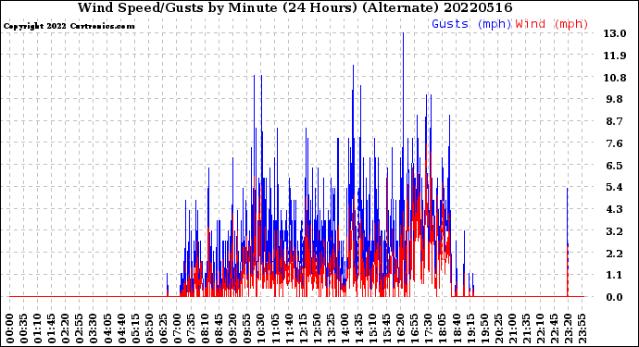The height and width of the screenshot is (347, 639).
Task: Click the 18:05 time label
Action: pyautogui.click(x=443, y=328)
